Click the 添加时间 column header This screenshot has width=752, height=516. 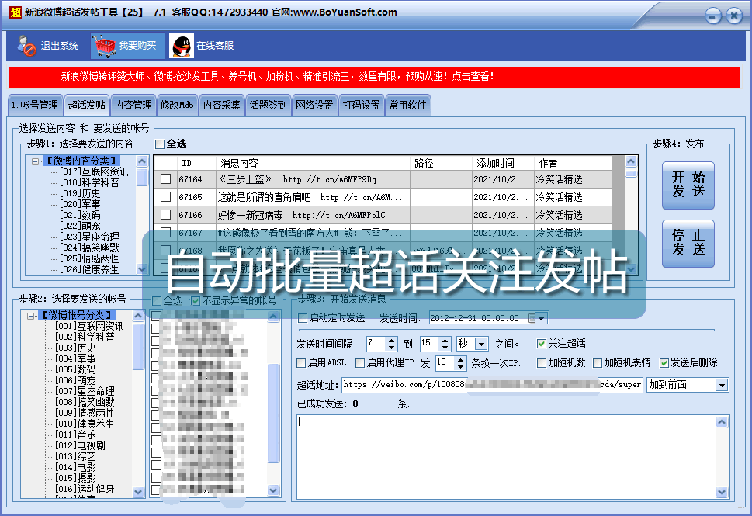point(503,163)
